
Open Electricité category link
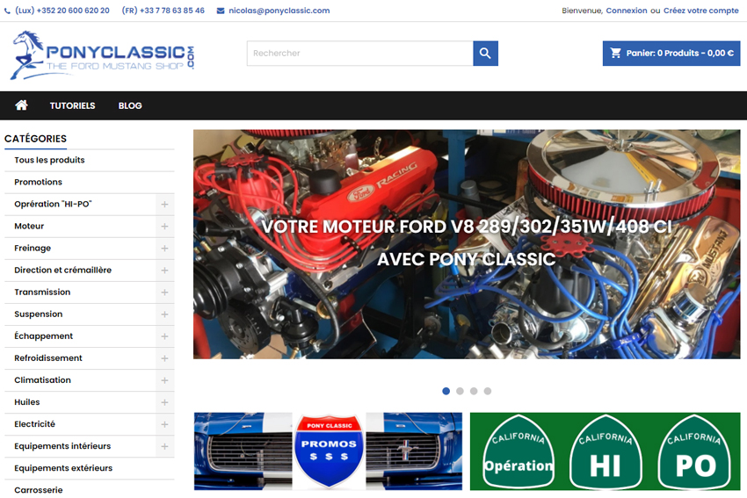[35, 424]
